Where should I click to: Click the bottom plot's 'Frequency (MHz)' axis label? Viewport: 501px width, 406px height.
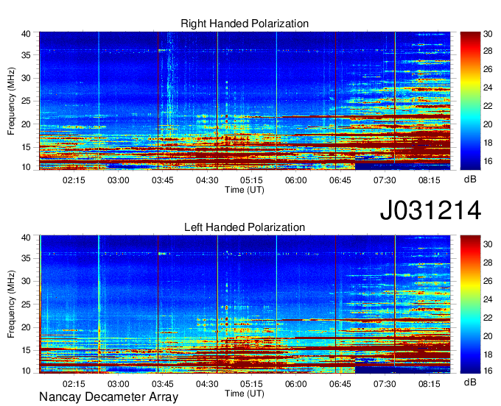click(11, 304)
